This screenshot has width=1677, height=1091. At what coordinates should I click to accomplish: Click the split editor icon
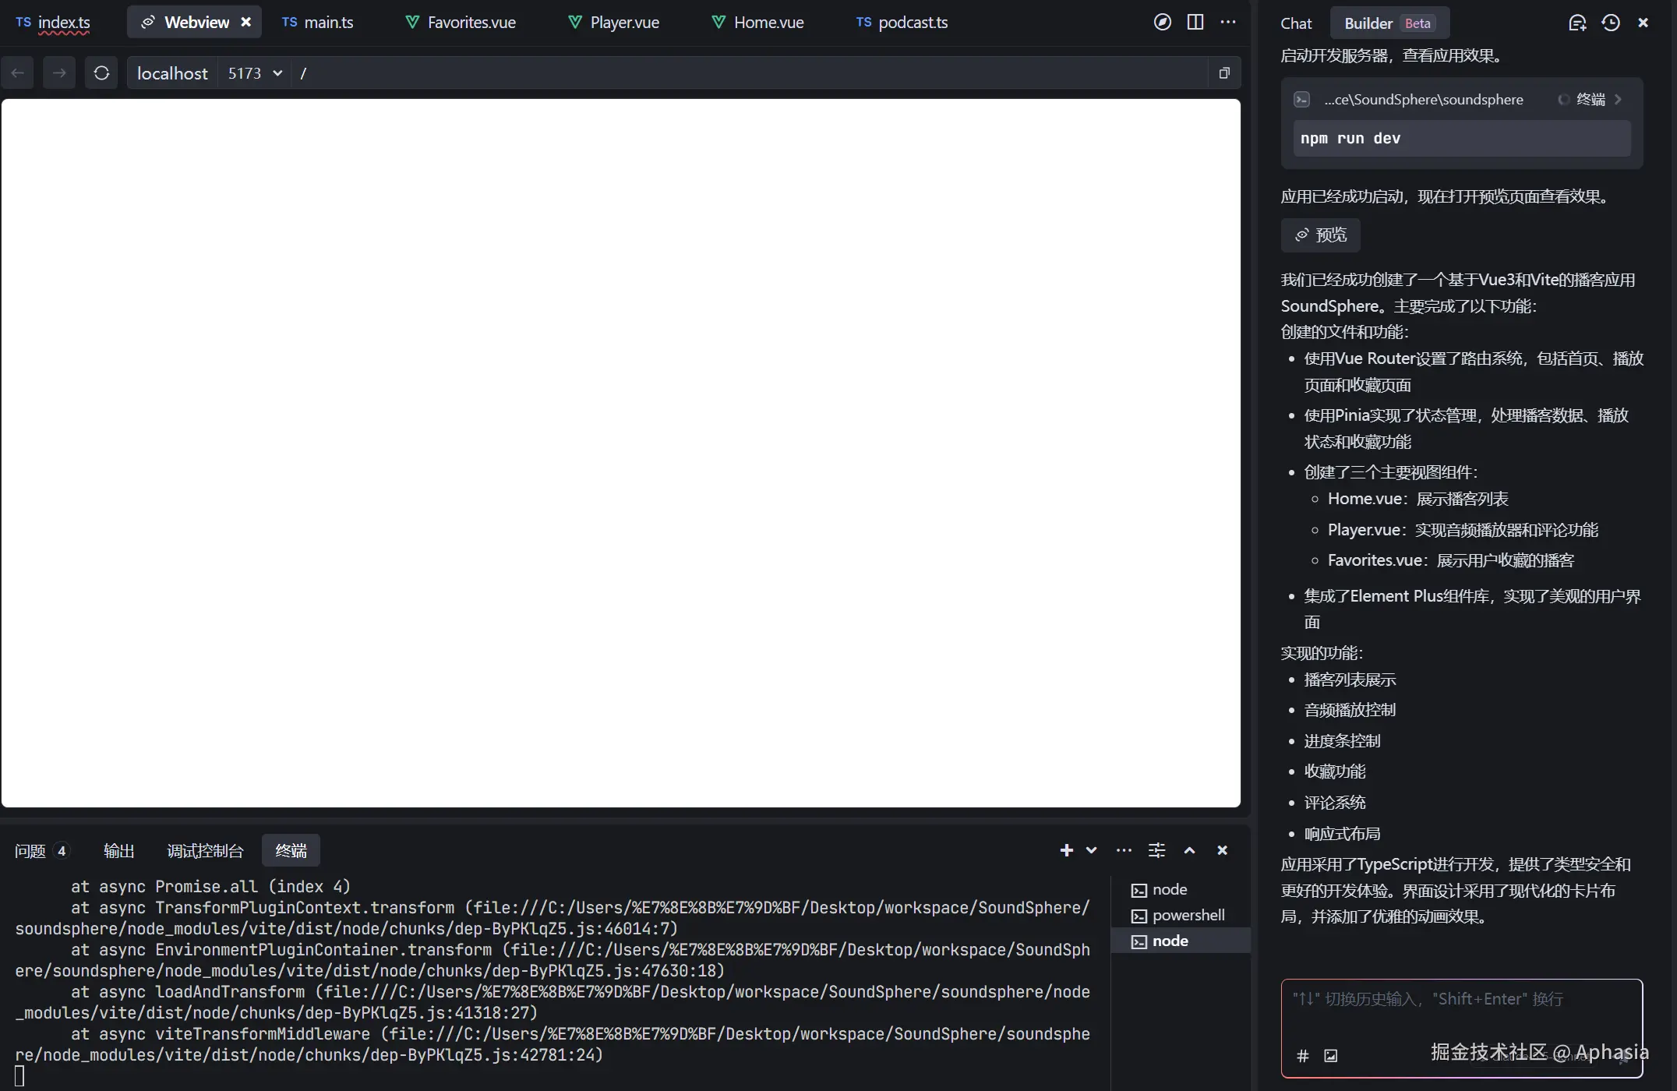pos(1195,22)
